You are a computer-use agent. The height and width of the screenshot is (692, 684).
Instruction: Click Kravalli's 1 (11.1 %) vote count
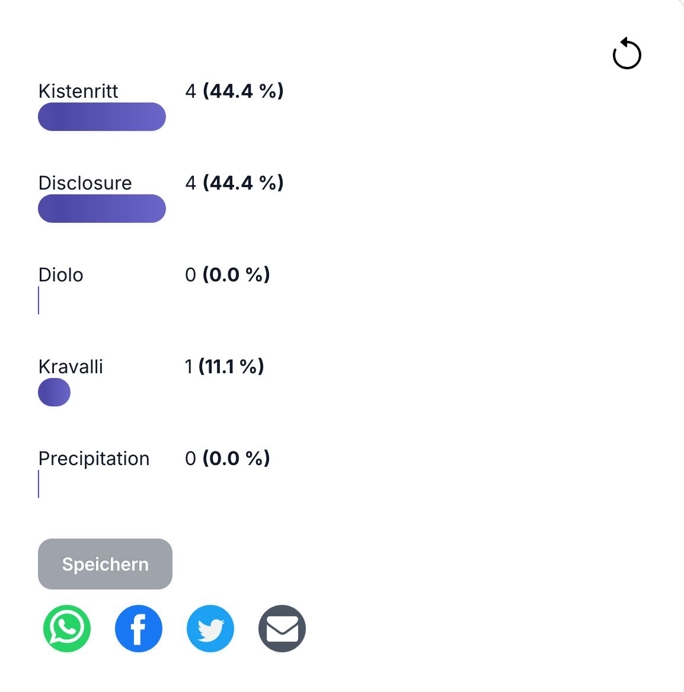click(224, 367)
